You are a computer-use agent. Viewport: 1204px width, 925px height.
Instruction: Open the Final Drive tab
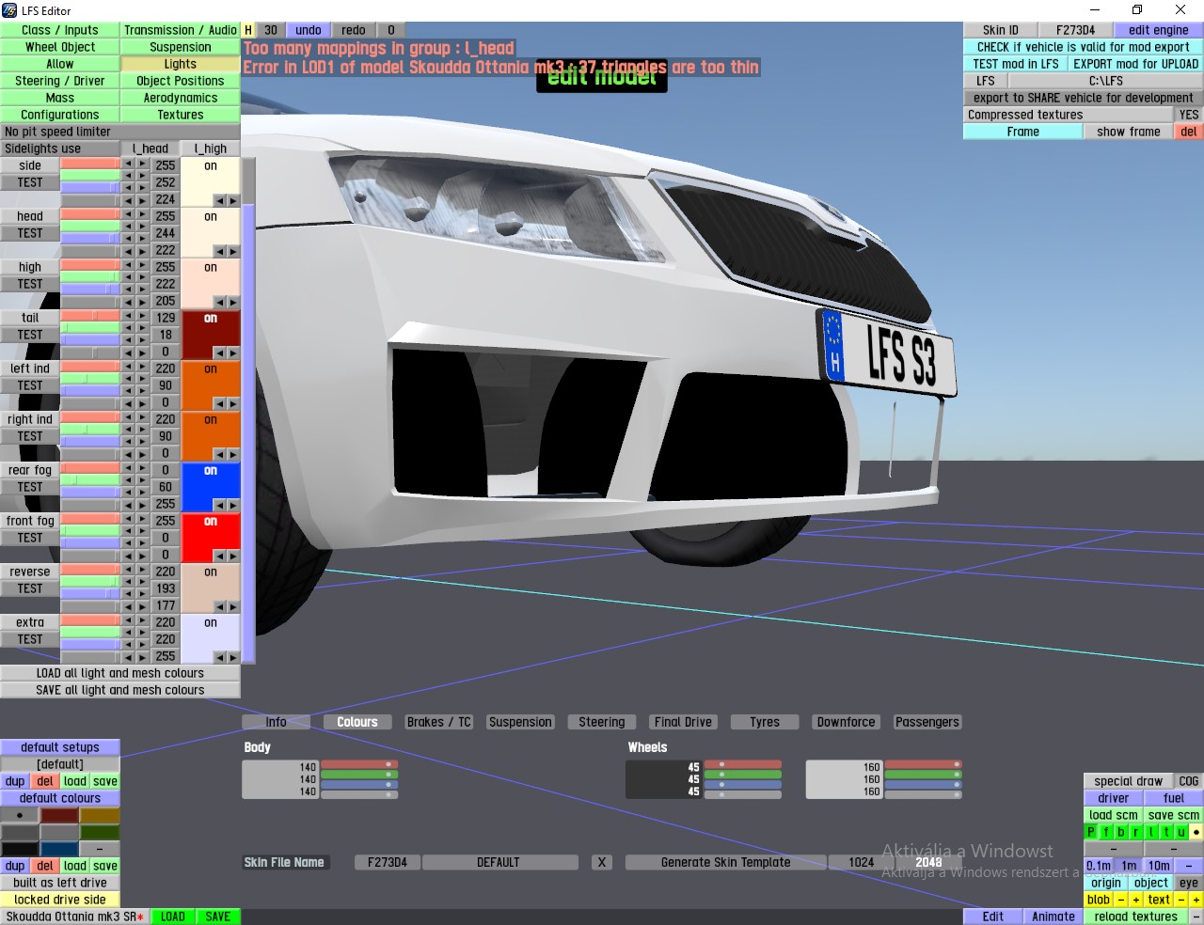click(x=684, y=722)
